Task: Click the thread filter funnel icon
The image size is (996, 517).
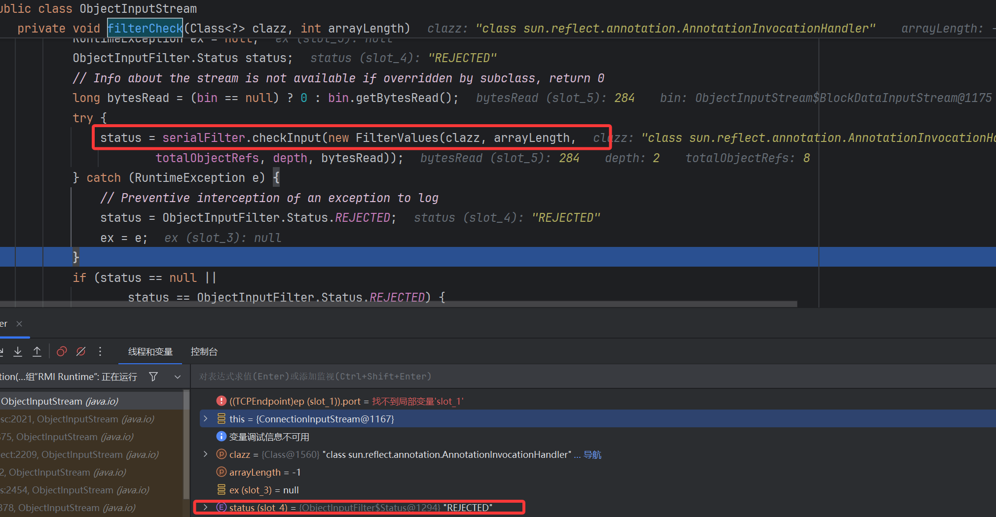Action: click(x=153, y=377)
